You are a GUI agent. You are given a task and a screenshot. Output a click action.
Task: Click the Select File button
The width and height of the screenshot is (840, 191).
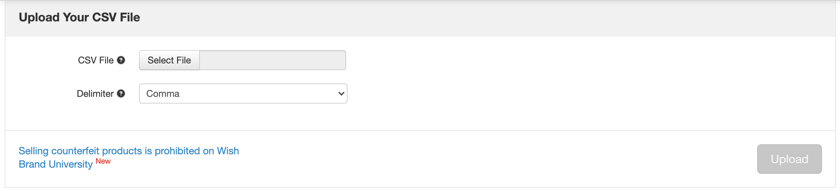click(169, 60)
